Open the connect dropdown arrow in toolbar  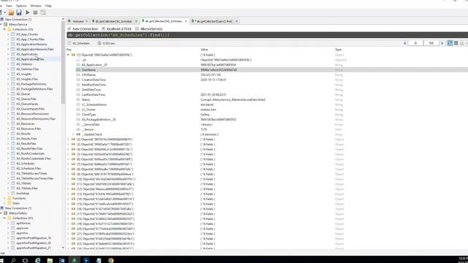5,12
